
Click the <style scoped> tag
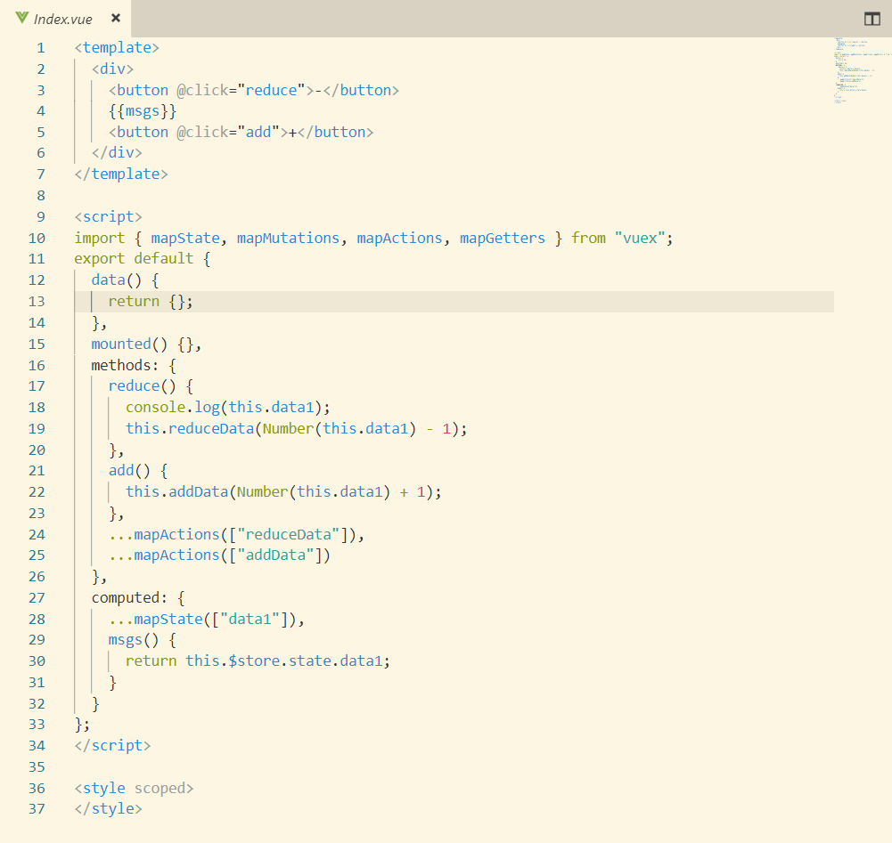pos(134,789)
